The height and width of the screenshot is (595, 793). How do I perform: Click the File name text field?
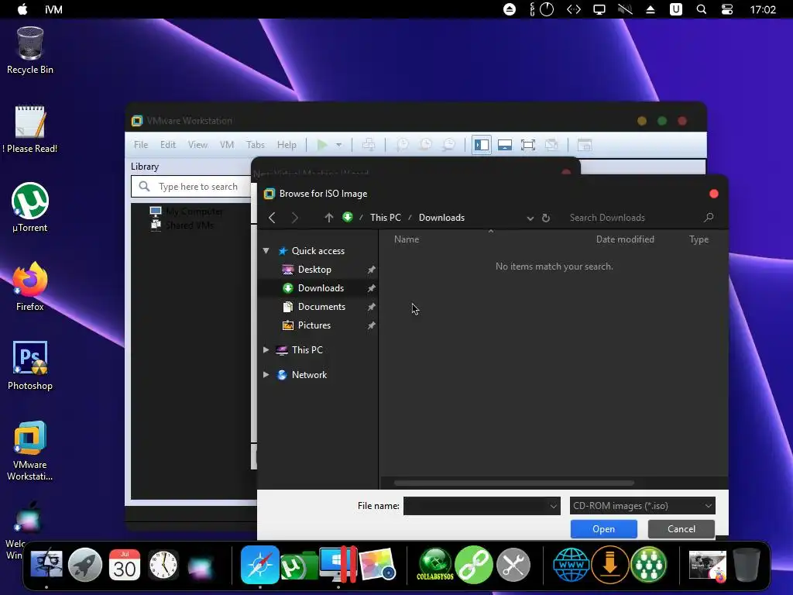point(475,506)
